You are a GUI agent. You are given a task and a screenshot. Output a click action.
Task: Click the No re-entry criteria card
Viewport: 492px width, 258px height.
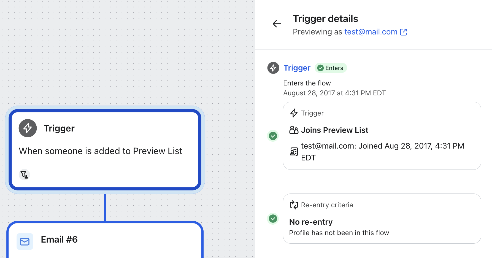(x=382, y=219)
